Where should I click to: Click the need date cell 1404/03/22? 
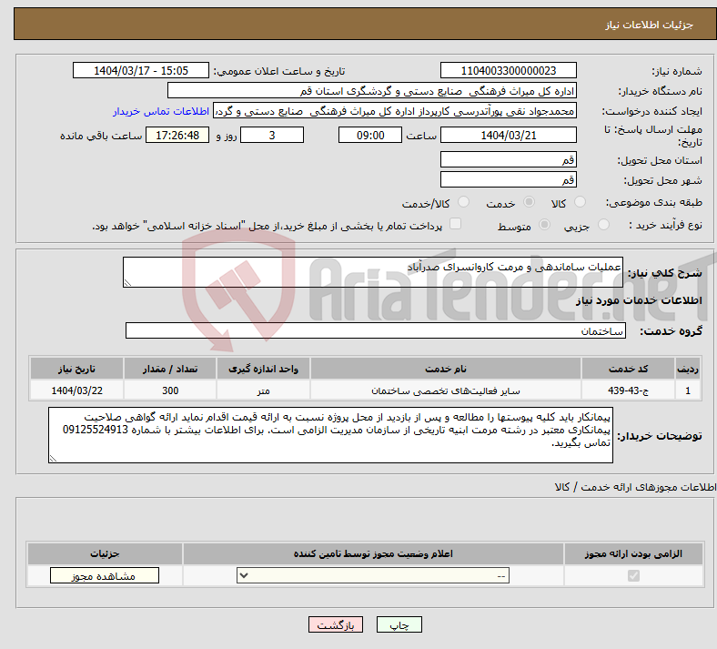[76, 390]
